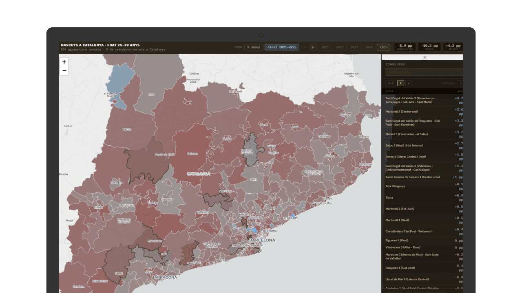Select year 2021
This screenshot has width=522, height=293.
325,47
